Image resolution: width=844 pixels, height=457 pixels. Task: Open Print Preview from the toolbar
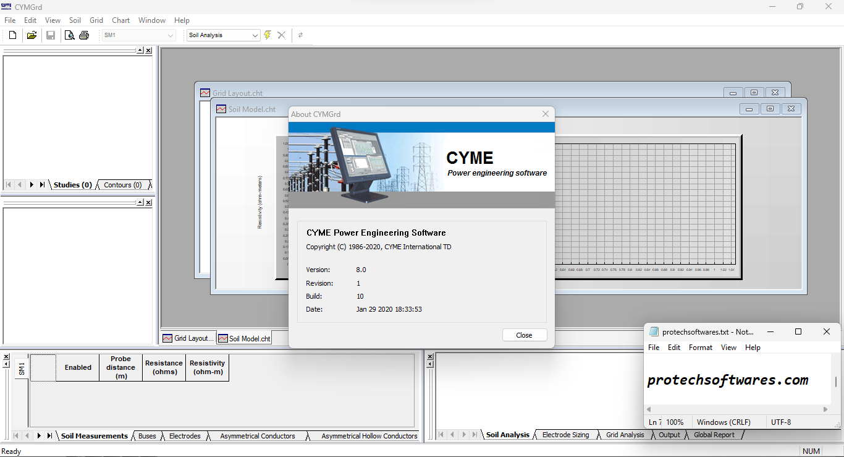click(70, 35)
